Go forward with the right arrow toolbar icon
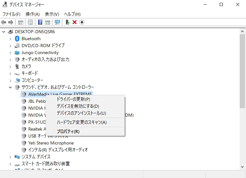Image resolution: width=246 pixels, height=178 pixels. point(11,22)
